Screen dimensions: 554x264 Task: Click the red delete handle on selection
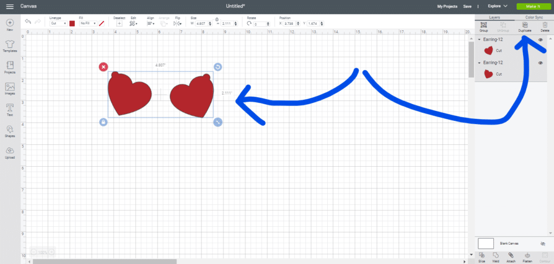[103, 67]
